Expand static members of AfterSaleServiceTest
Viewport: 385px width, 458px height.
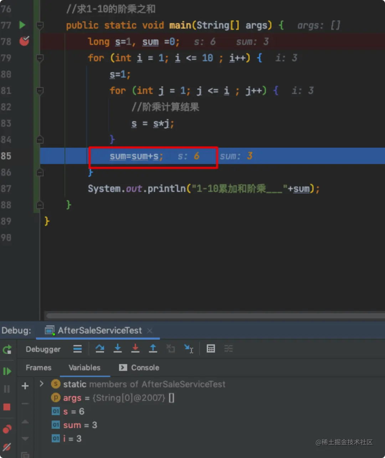coord(41,384)
